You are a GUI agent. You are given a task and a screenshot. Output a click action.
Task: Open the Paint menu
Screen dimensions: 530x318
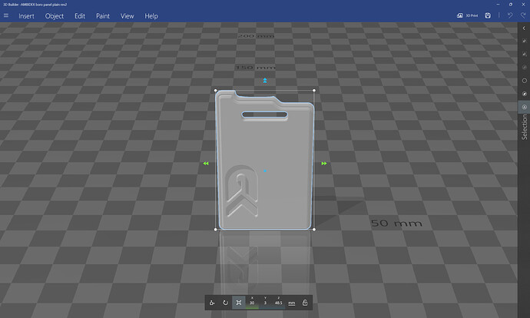(x=103, y=16)
